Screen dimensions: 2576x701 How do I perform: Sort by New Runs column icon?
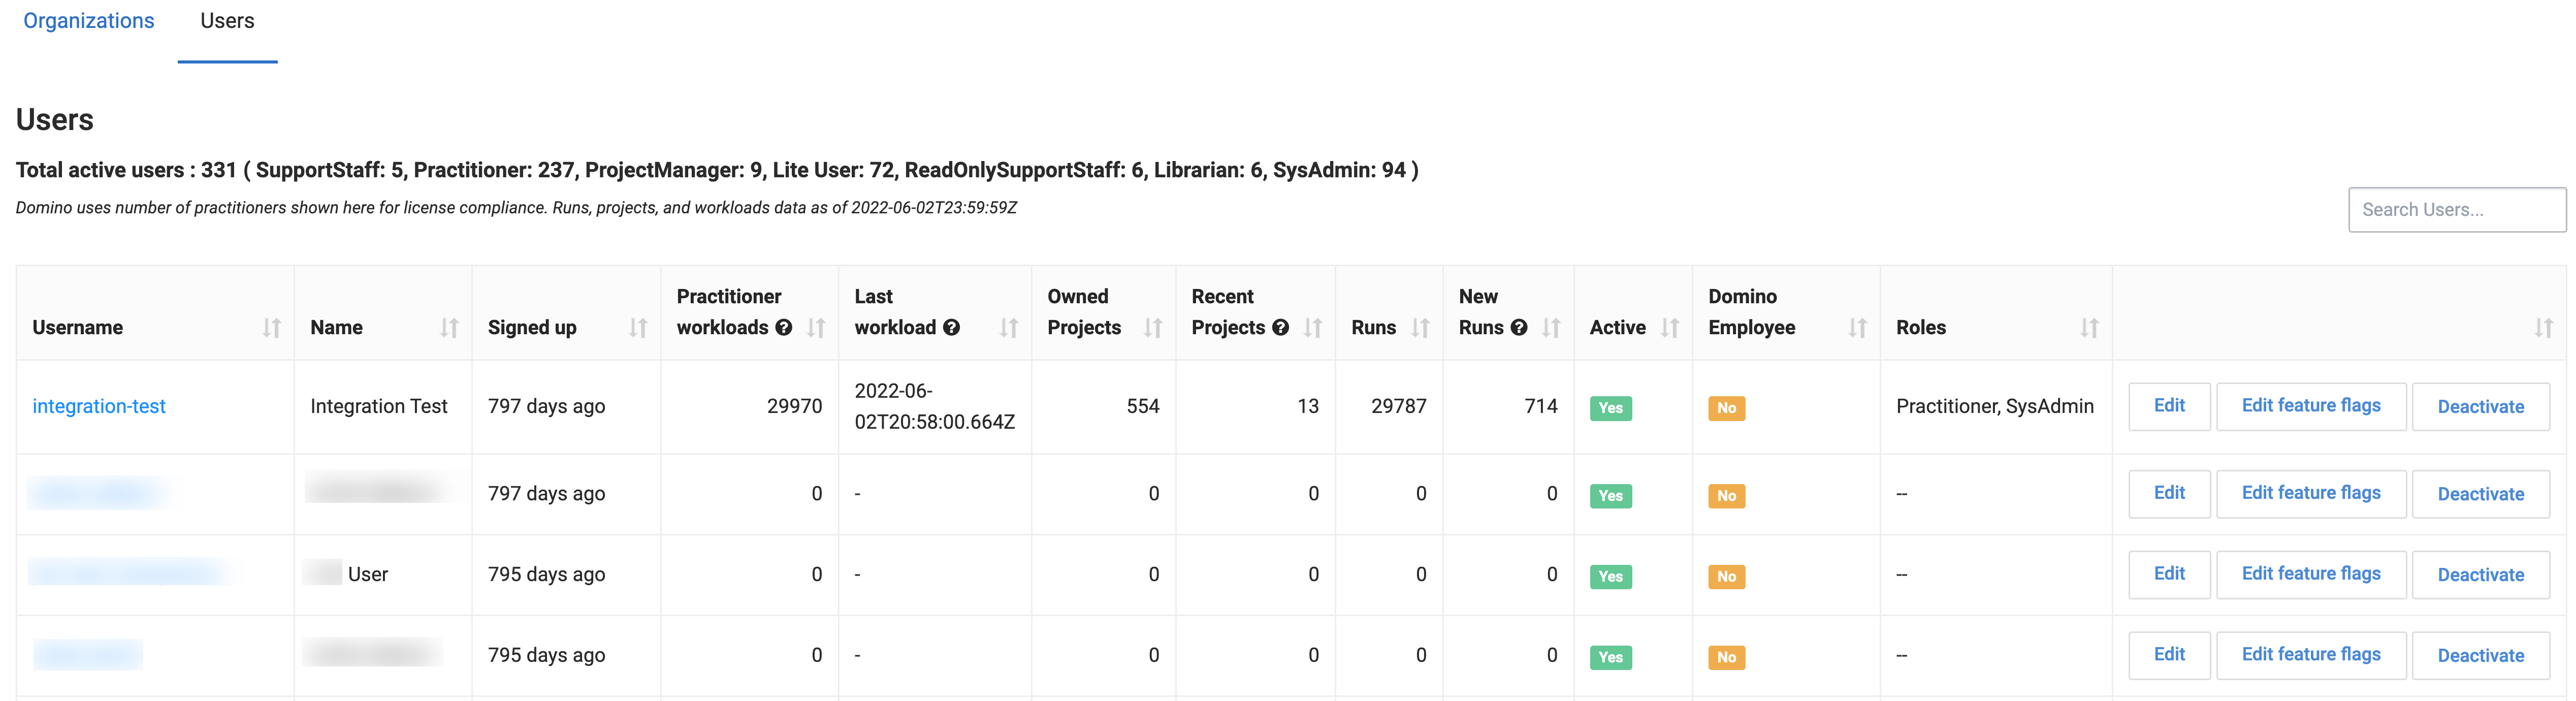point(1551,328)
